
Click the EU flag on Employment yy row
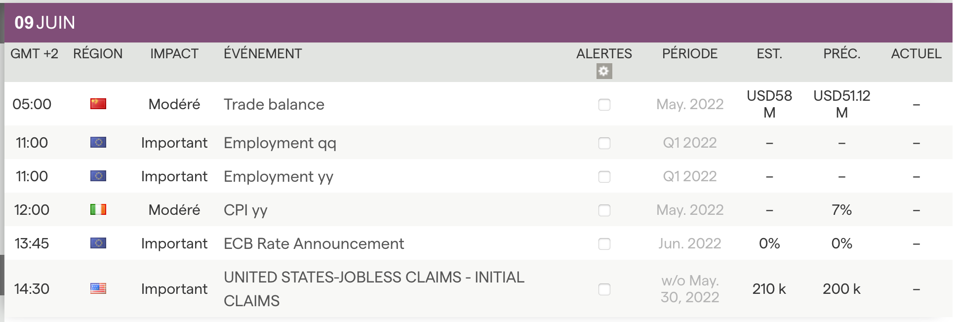98,176
